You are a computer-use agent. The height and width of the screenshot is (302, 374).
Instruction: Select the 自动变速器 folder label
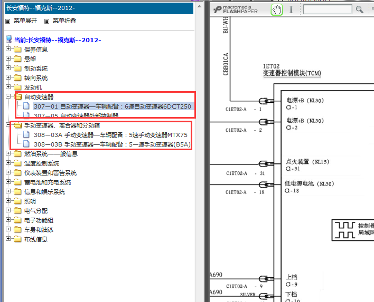pyautogui.click(x=39, y=97)
